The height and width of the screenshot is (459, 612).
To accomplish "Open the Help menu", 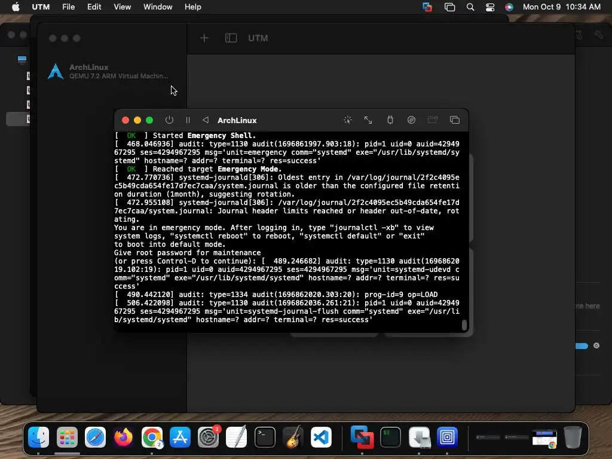I will [x=193, y=7].
